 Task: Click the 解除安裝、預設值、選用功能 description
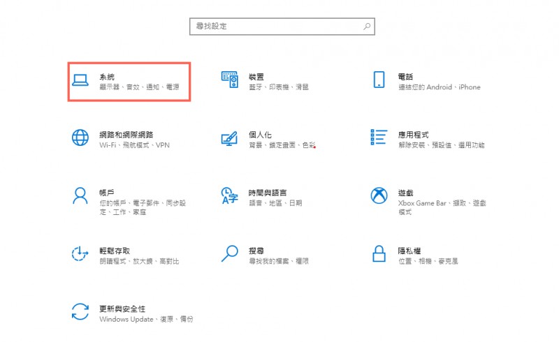tap(442, 145)
